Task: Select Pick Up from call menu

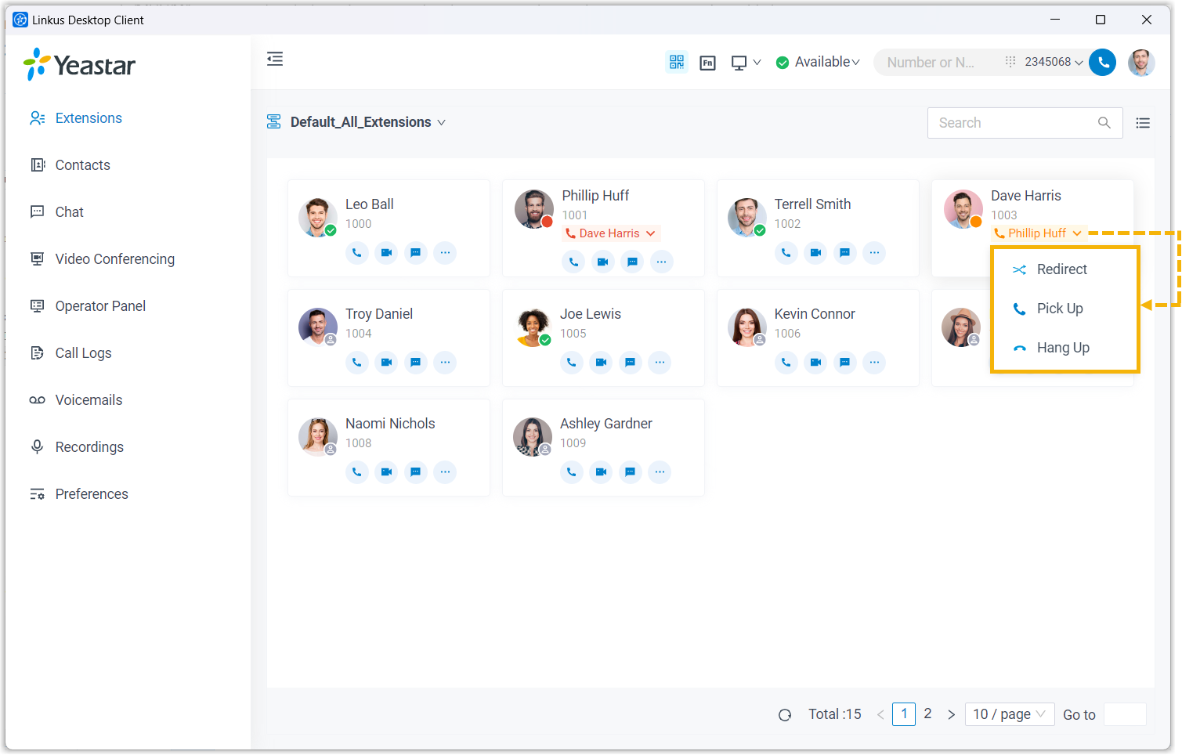Action: 1065,309
